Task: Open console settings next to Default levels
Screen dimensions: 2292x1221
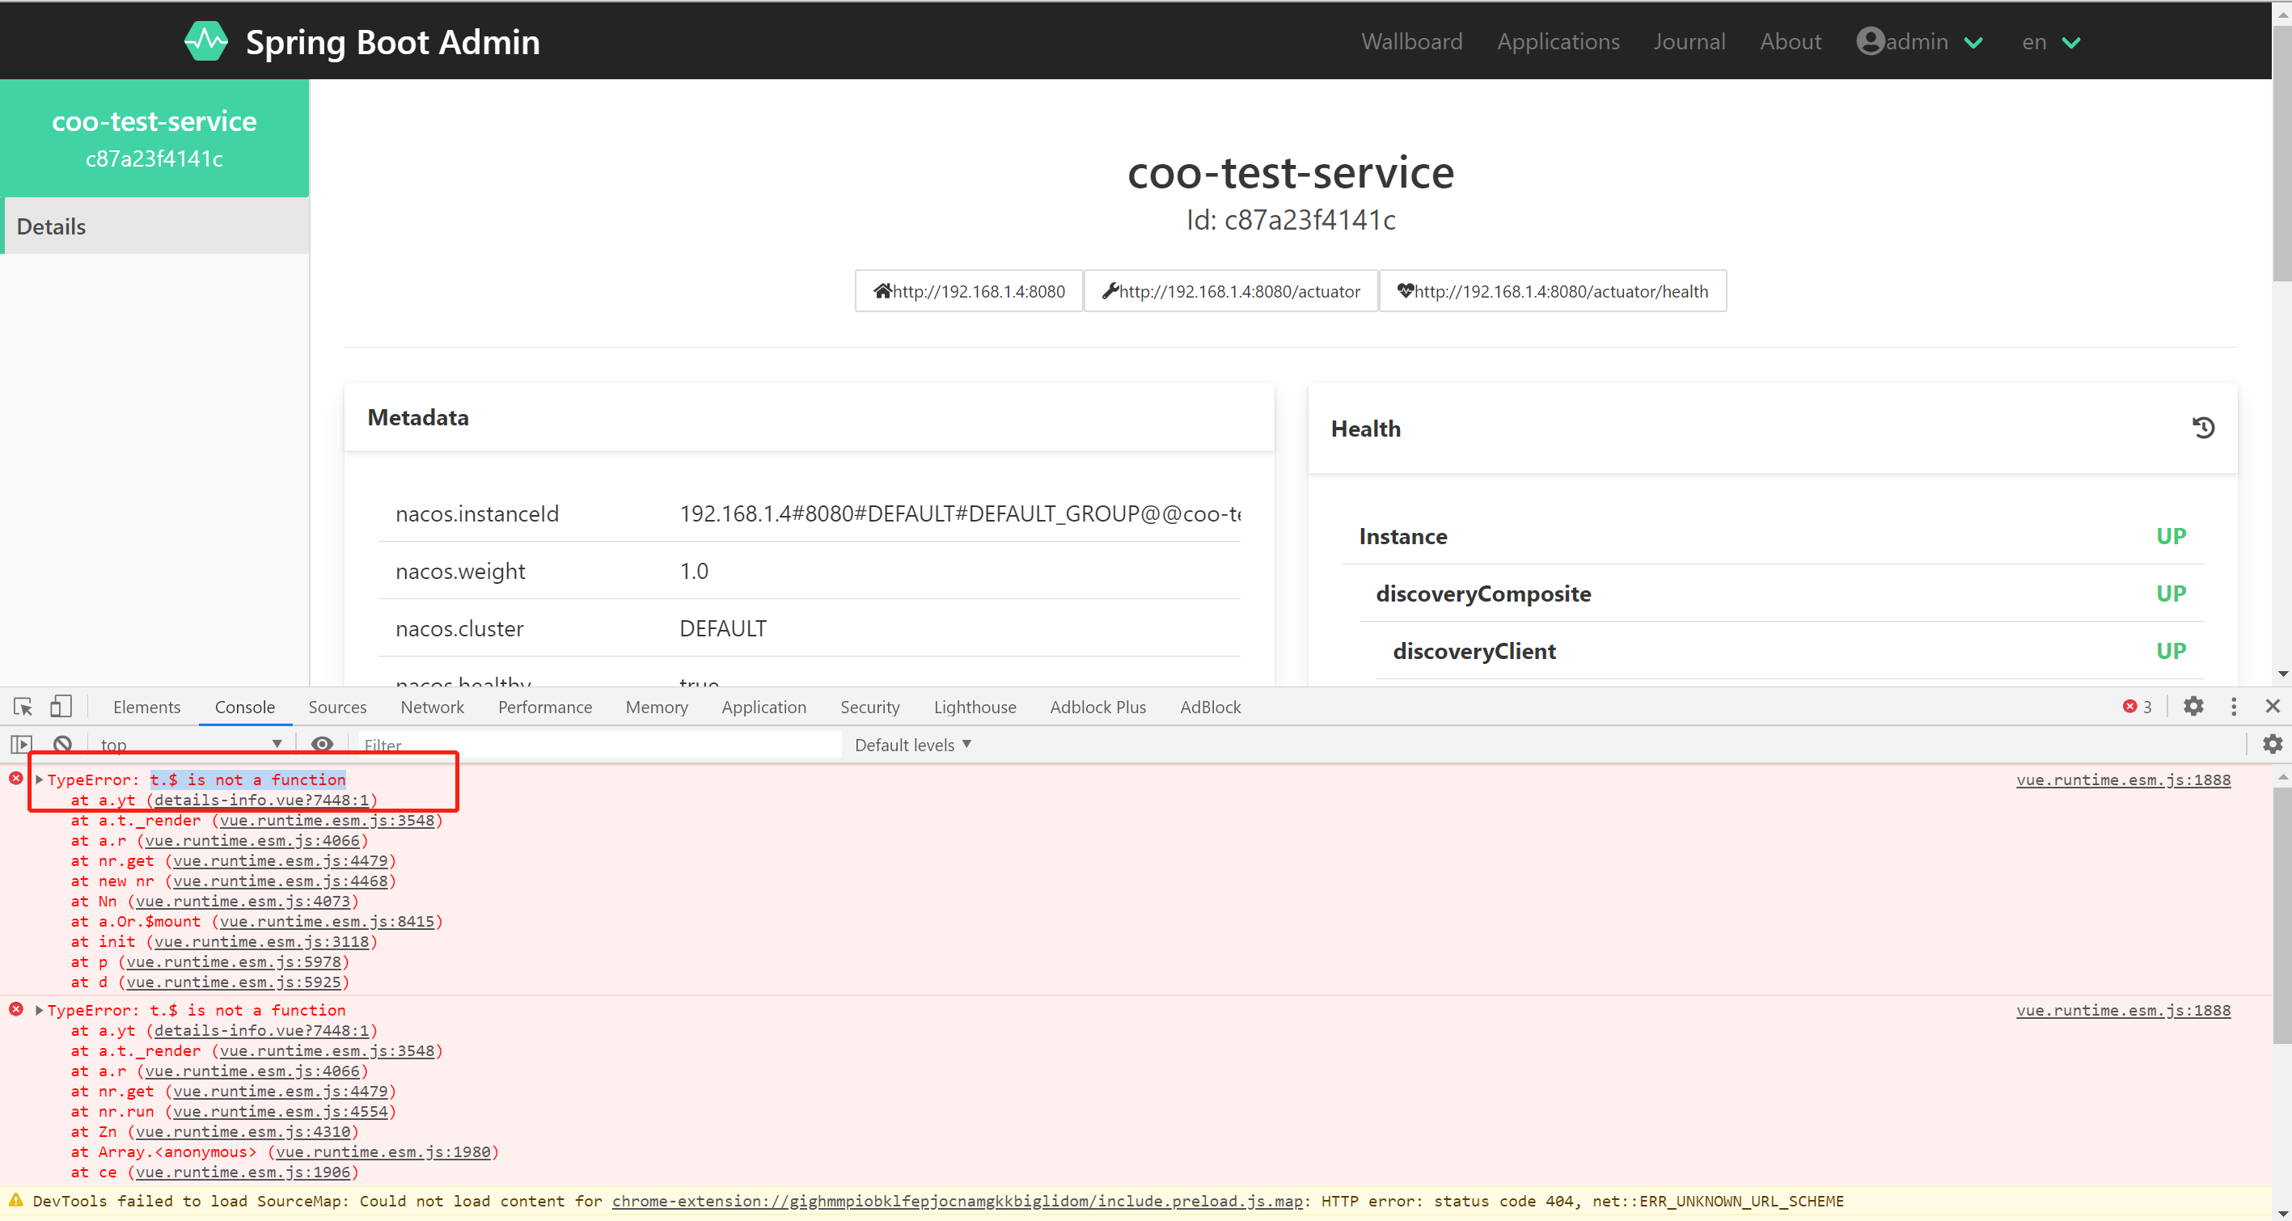Action: (2273, 745)
